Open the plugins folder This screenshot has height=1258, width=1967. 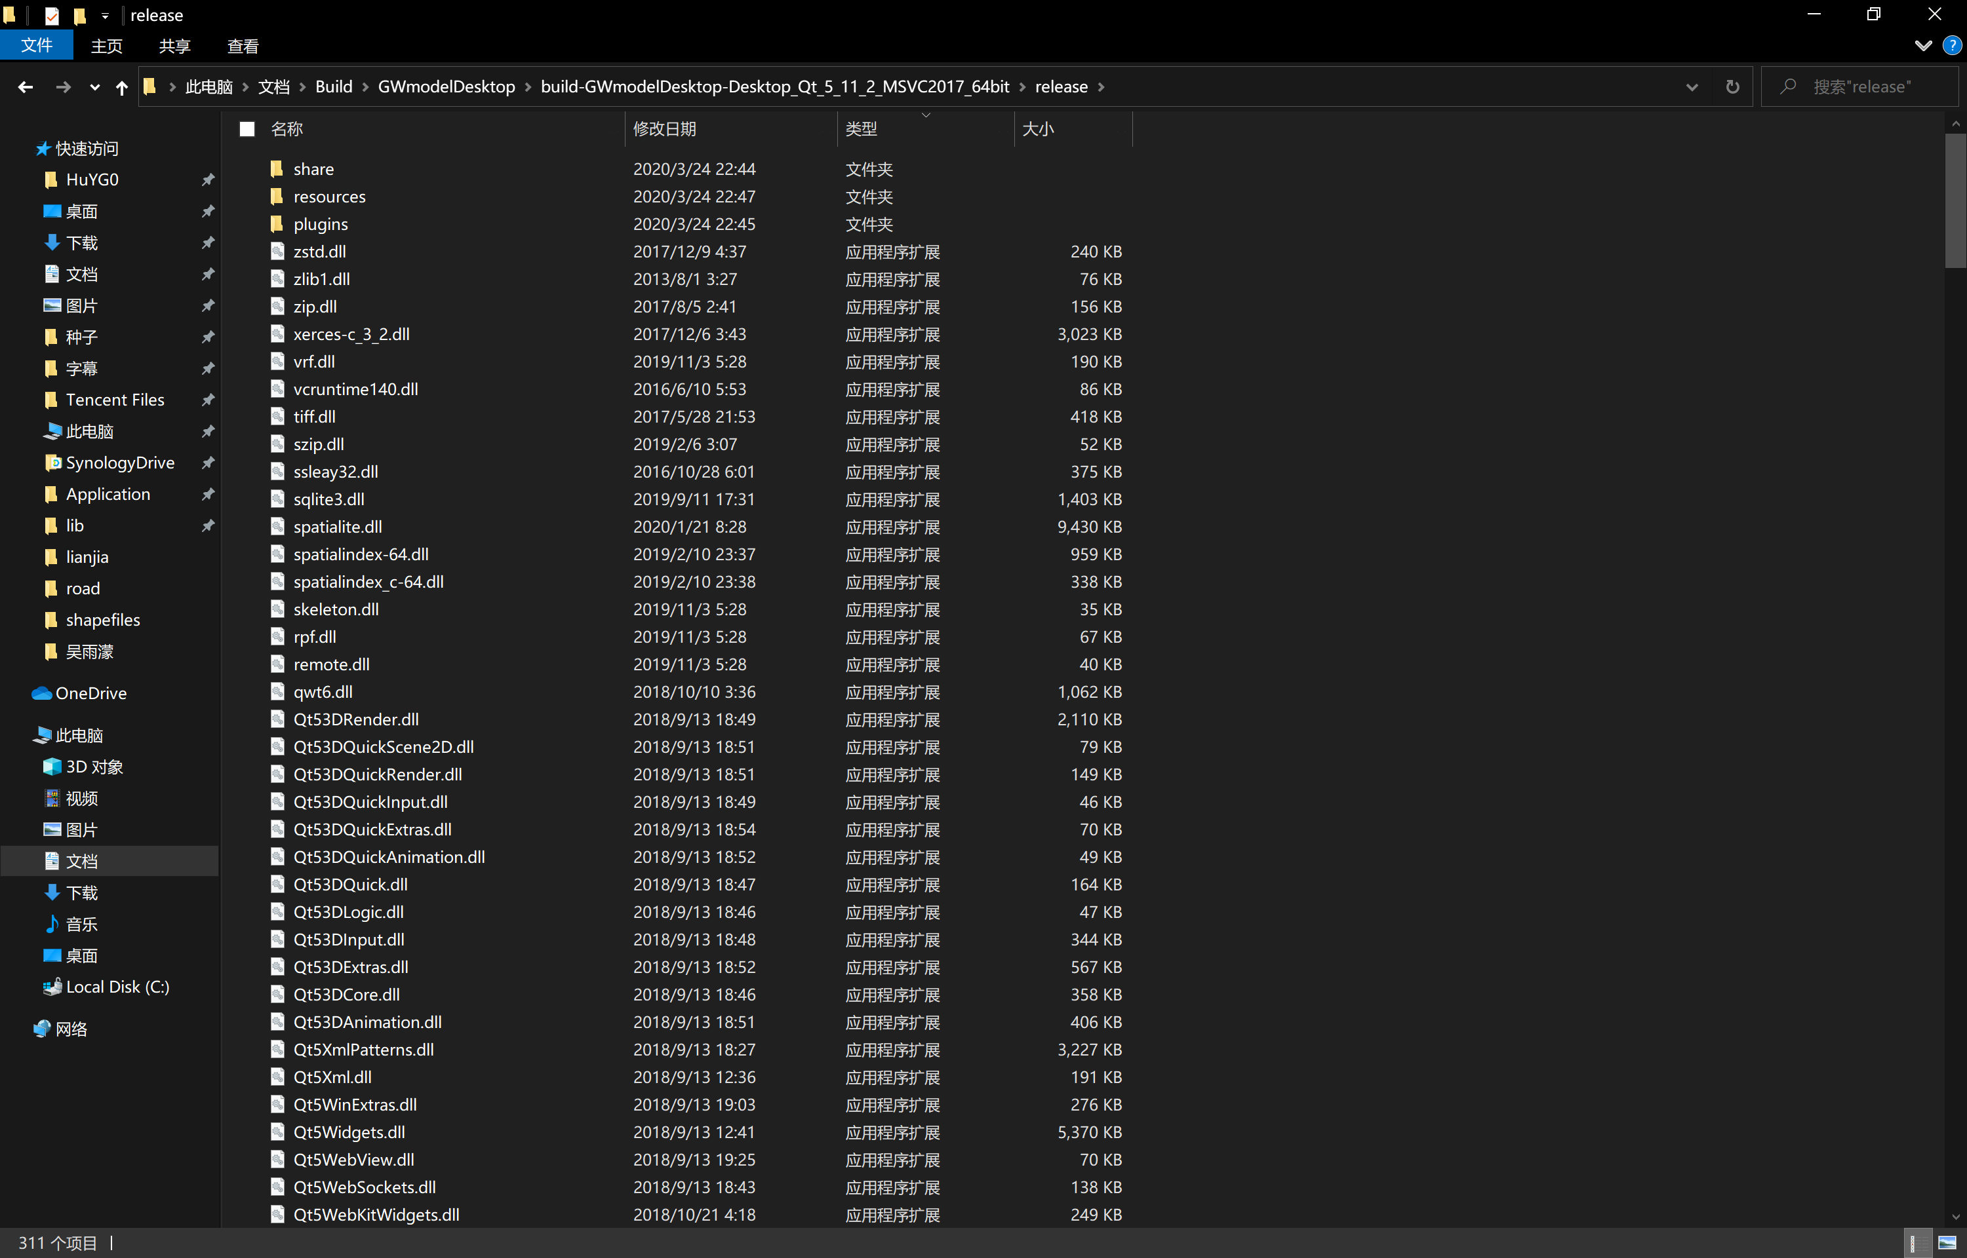pyautogui.click(x=321, y=224)
